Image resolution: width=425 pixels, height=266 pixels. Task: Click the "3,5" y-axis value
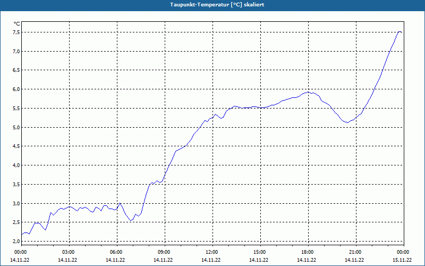(x=16, y=184)
